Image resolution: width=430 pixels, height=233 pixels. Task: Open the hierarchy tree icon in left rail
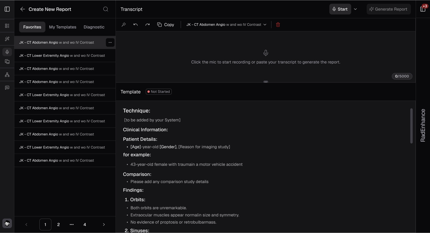[x=7, y=75]
